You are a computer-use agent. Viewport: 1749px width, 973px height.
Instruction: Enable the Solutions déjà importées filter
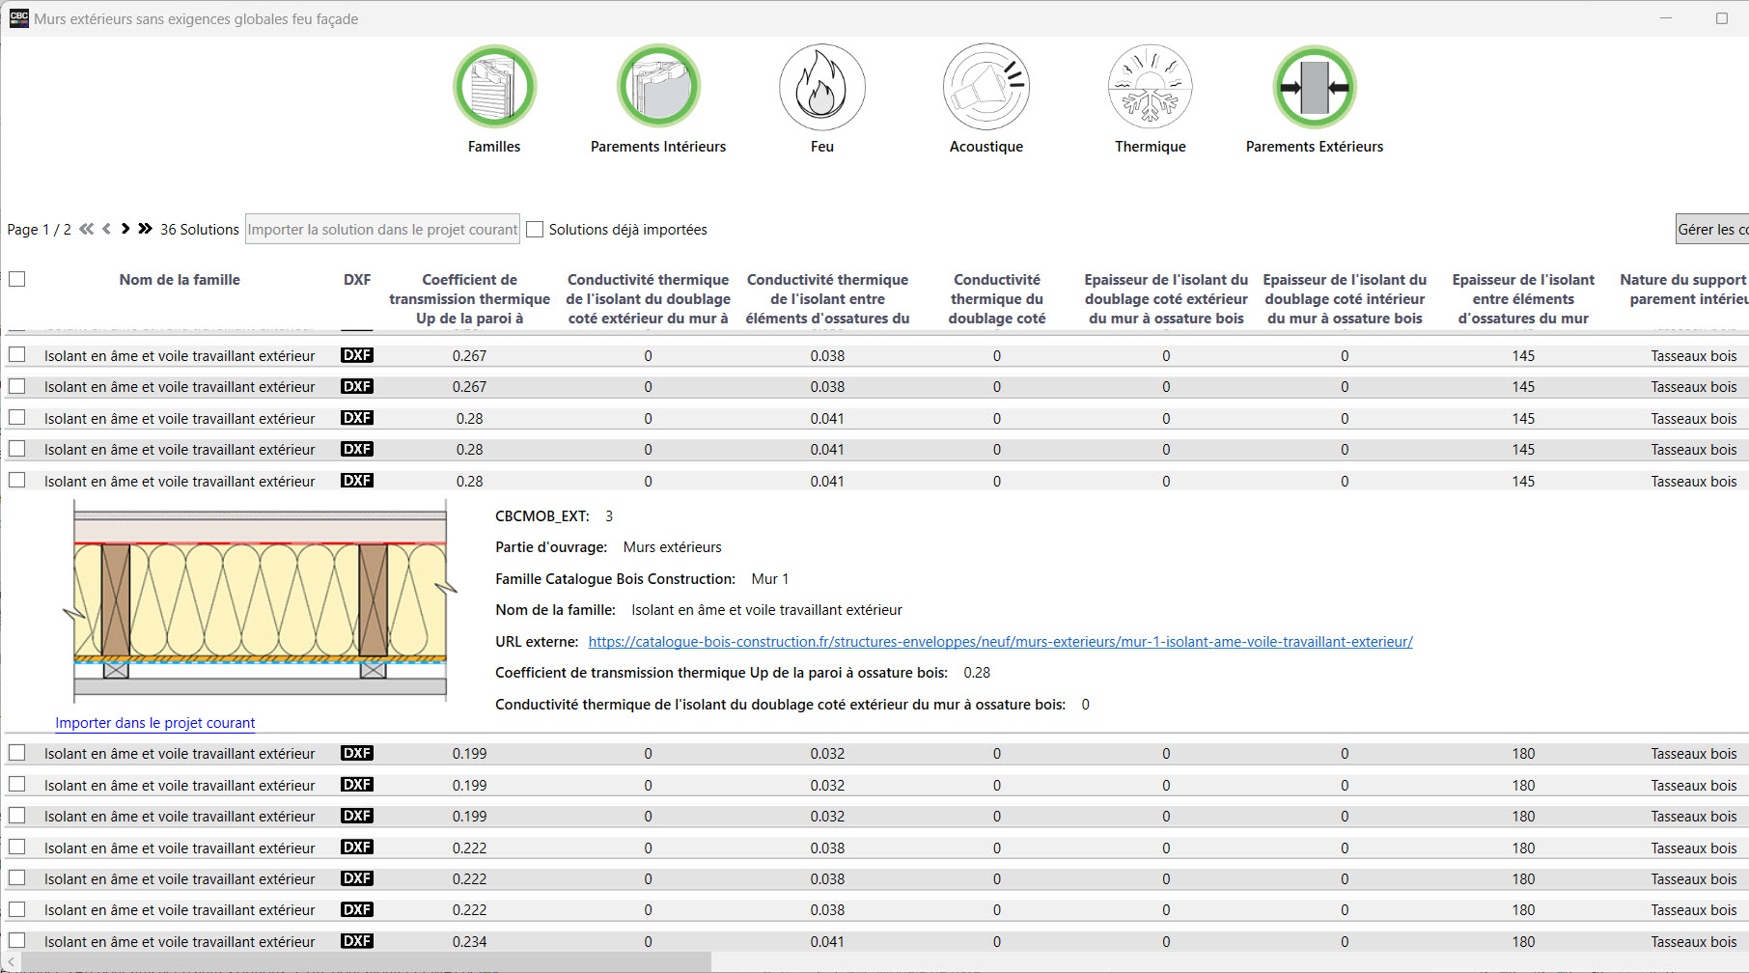point(536,229)
